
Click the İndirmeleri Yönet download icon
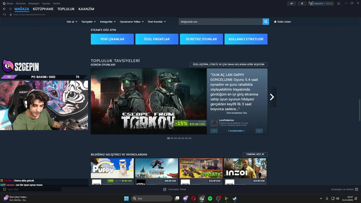tap(165, 189)
